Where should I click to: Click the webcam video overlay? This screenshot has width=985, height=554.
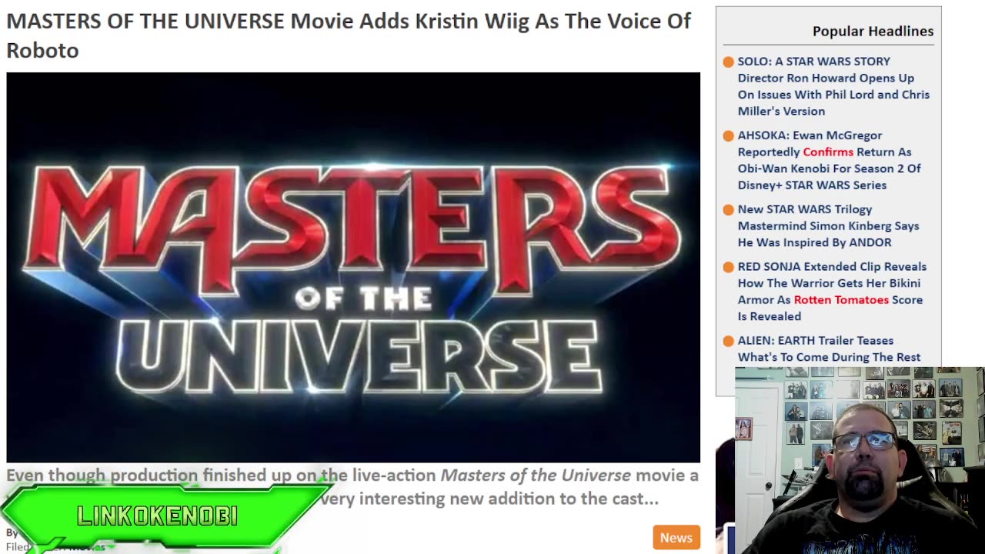click(x=860, y=460)
